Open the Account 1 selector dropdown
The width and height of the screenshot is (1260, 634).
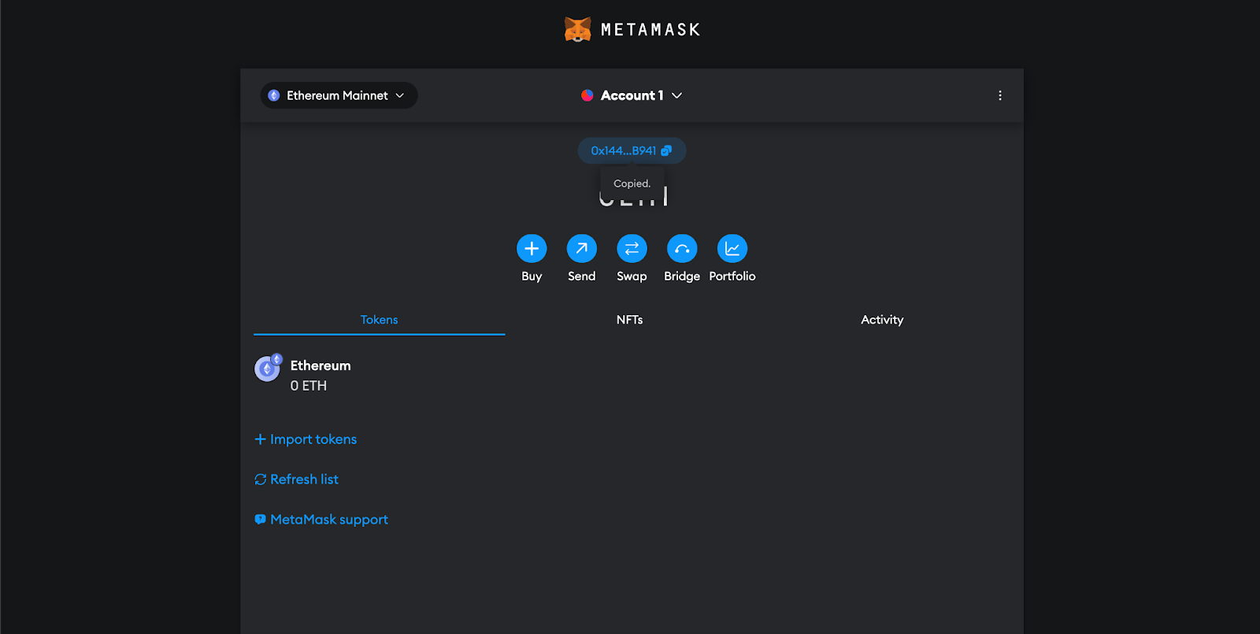[632, 95]
